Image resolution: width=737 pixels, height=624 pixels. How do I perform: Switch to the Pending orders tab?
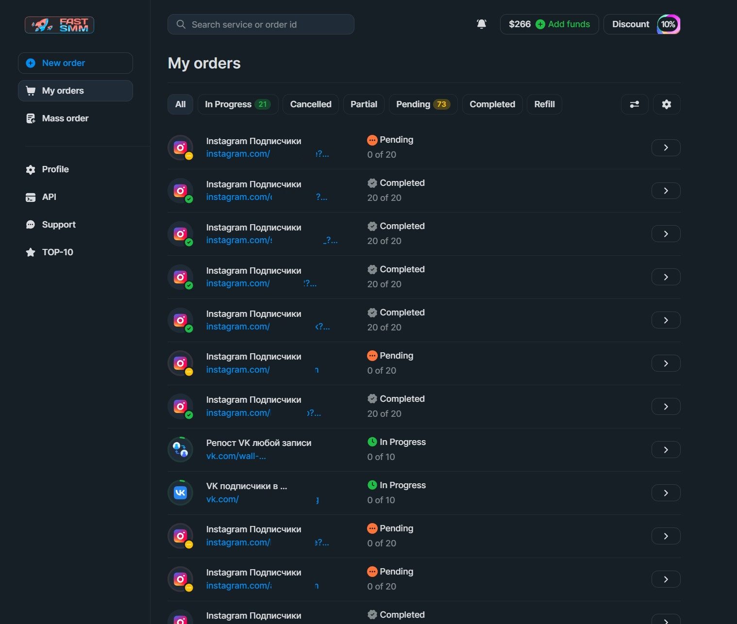(x=422, y=104)
